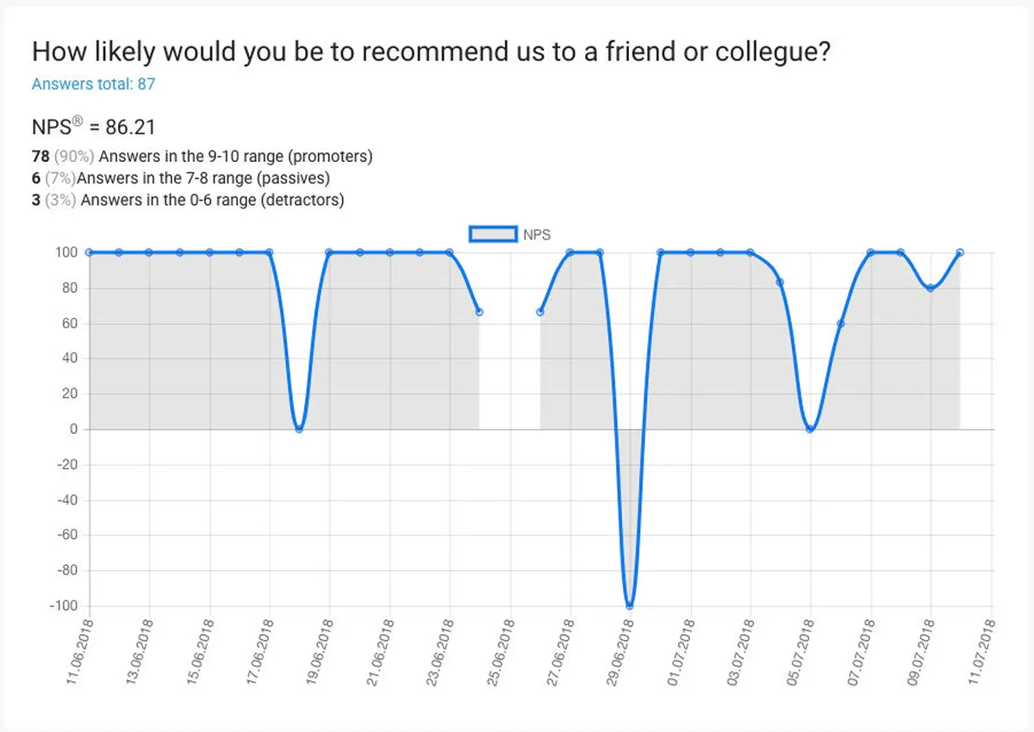Select the 100-value point on 03.07.2018
This screenshot has height=732, width=1034.
(x=750, y=252)
